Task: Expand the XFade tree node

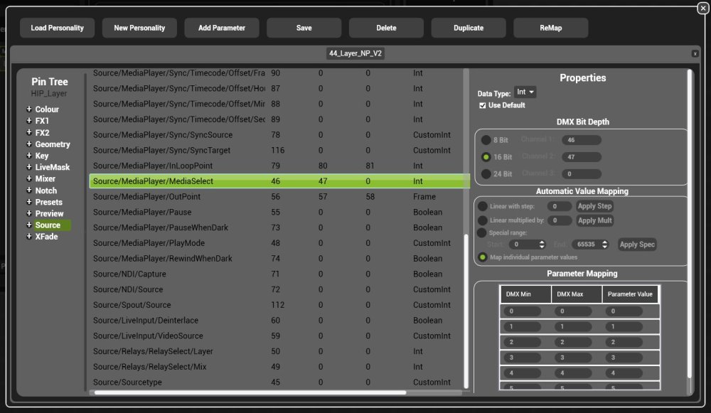Action: tap(29, 236)
